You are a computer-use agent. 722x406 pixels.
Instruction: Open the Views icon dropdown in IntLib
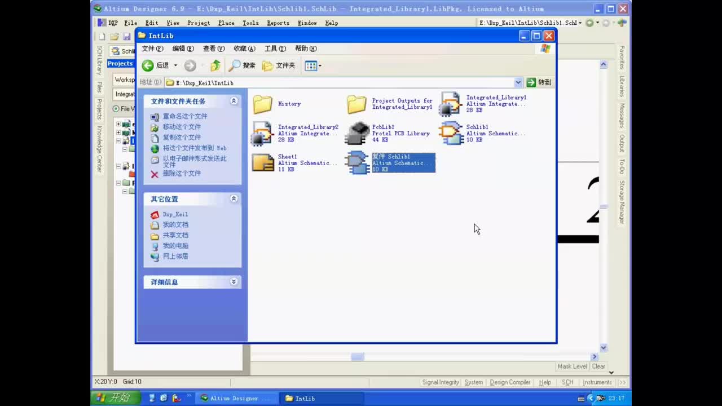[313, 66]
